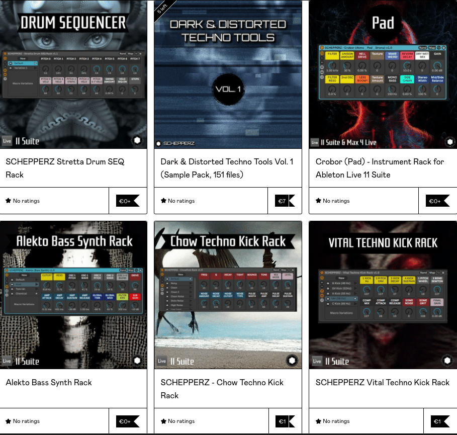Click the Chow Techno Kick Rack cover image

pos(228,295)
